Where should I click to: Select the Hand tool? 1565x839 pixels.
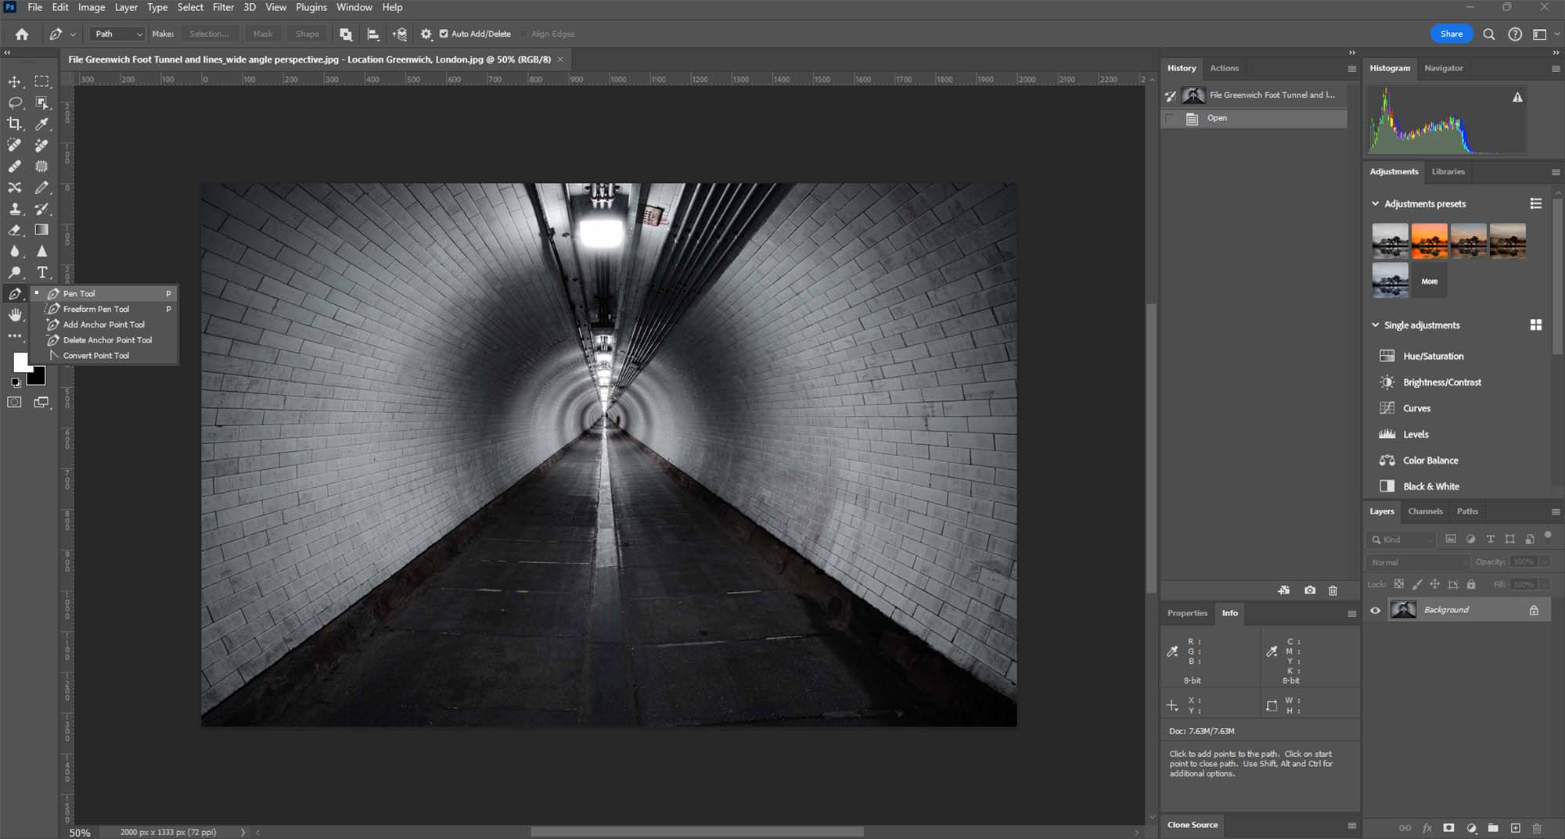pos(15,314)
